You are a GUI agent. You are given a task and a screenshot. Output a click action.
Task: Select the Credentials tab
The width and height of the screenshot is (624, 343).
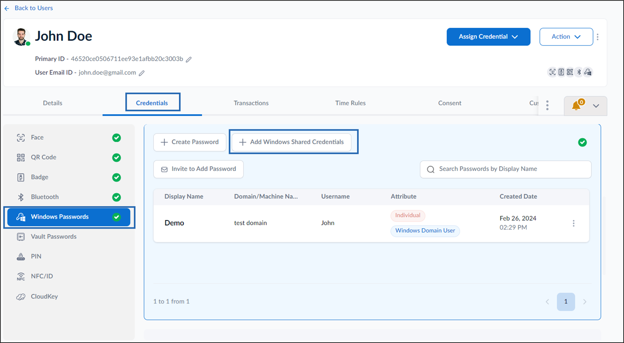[x=152, y=103]
